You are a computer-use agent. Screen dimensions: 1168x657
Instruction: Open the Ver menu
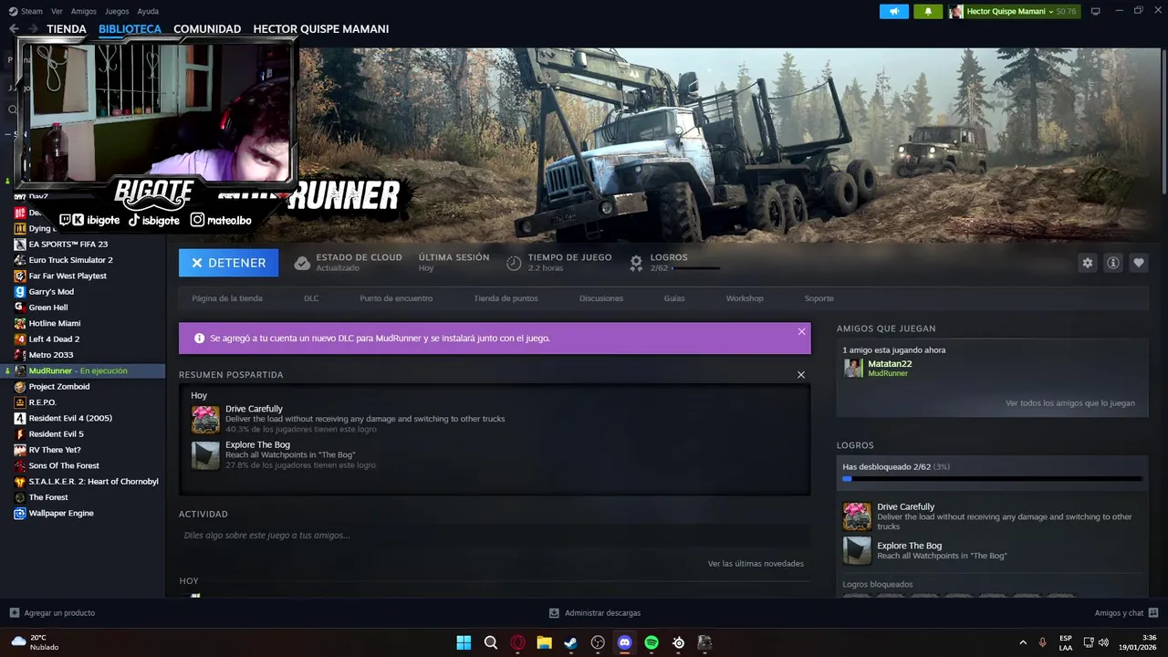pos(57,12)
